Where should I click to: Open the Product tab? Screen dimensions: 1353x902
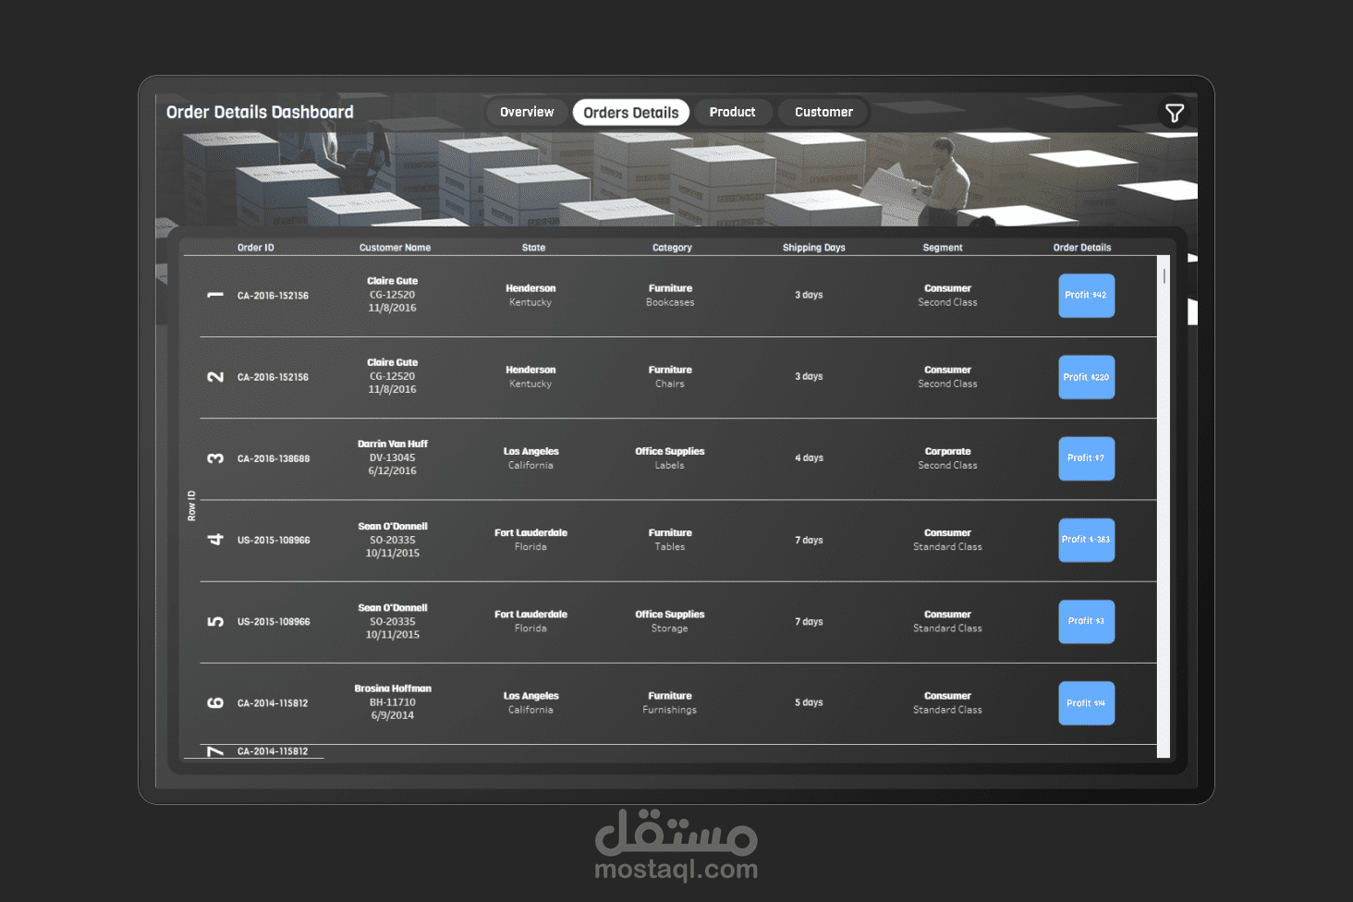732,112
